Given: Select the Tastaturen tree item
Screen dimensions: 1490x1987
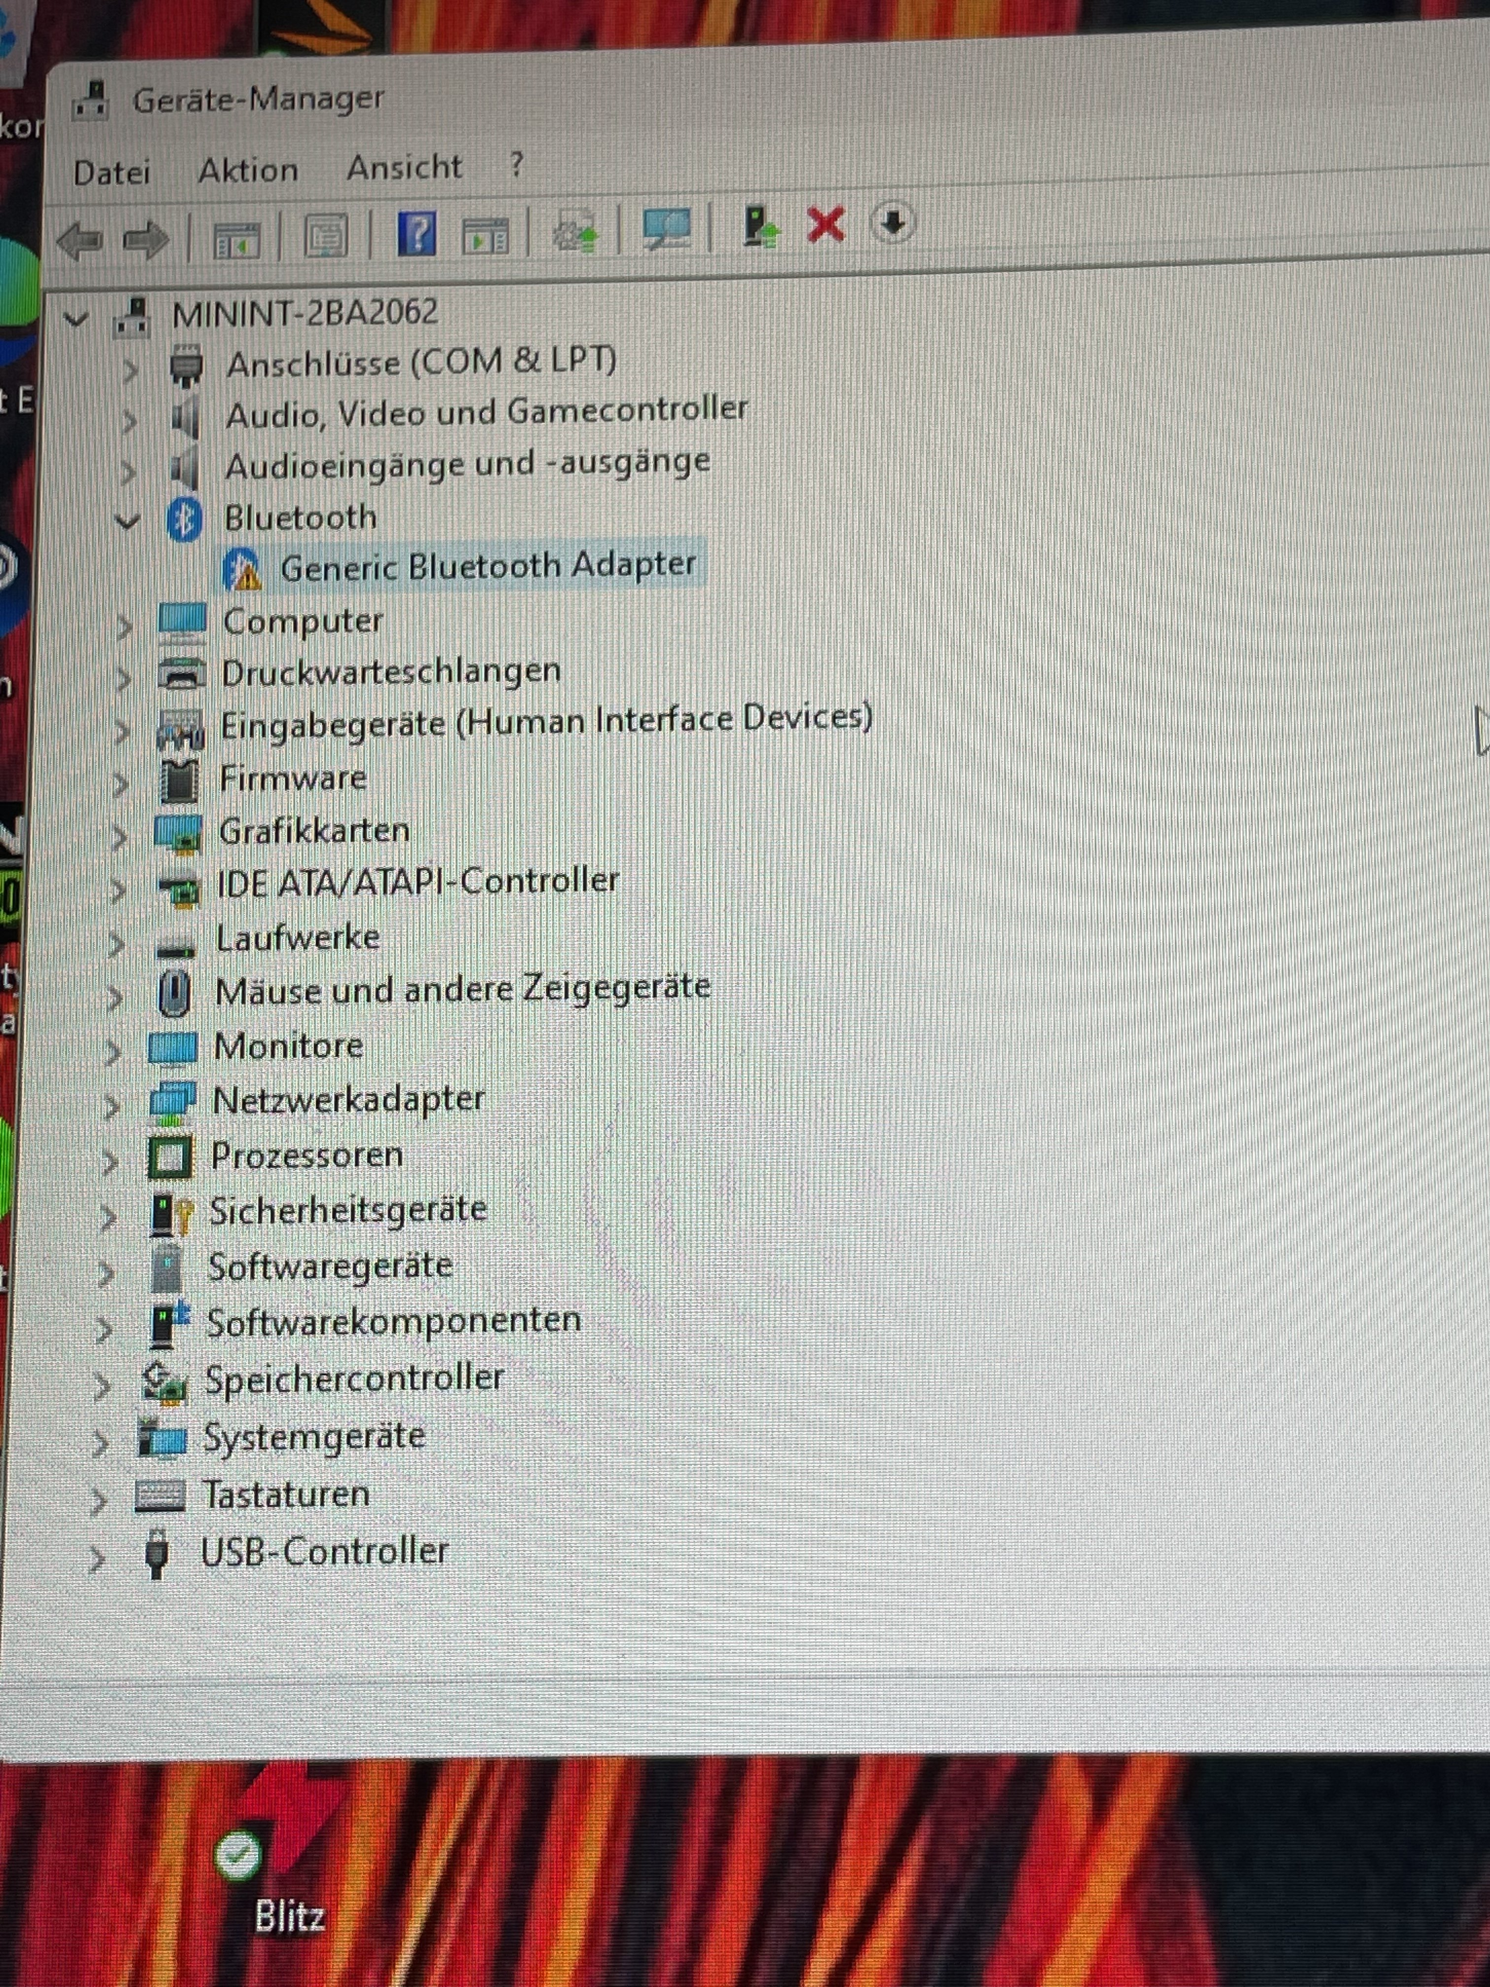Looking at the screenshot, I should 286,1495.
